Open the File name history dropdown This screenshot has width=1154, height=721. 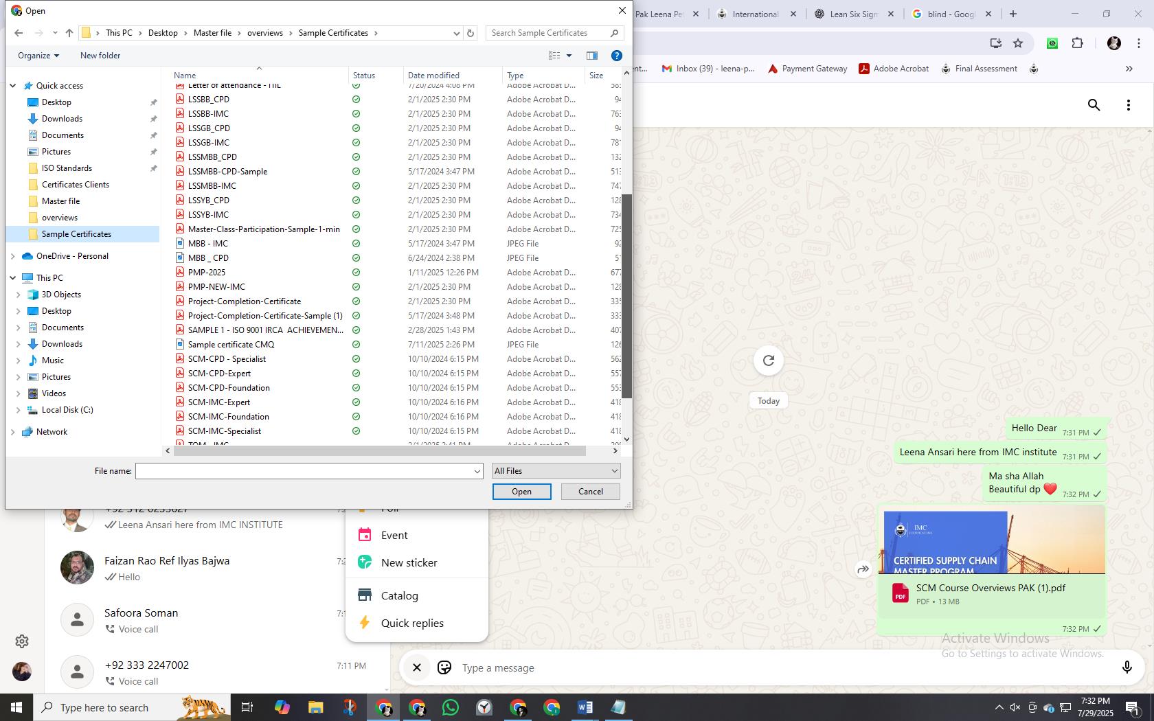477,471
